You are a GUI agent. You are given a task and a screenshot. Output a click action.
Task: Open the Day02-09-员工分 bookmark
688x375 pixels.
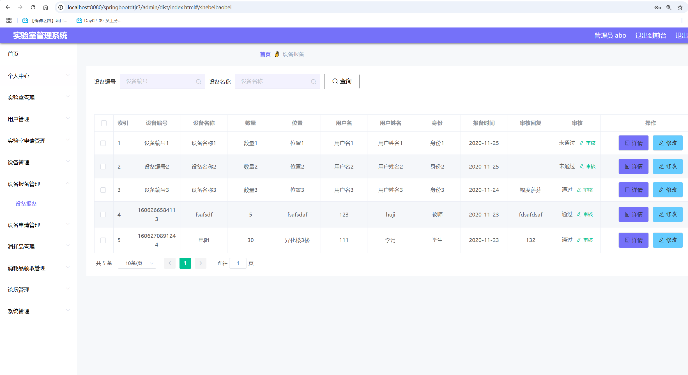click(x=99, y=20)
